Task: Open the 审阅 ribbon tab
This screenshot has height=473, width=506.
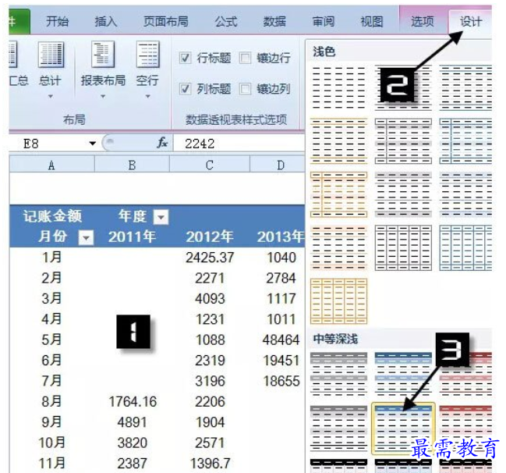Action: click(324, 22)
